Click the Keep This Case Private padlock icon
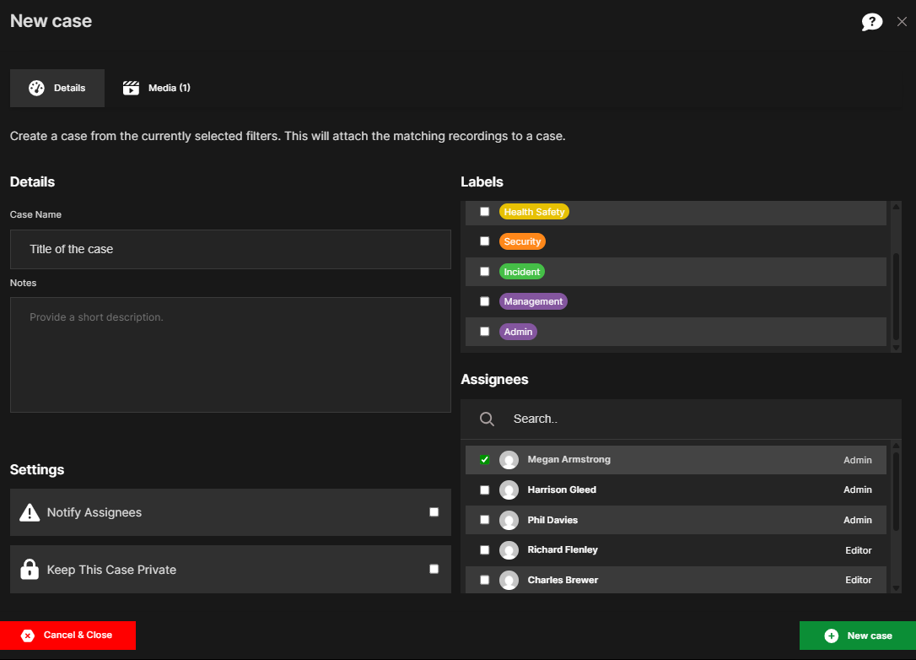Image resolution: width=916 pixels, height=660 pixels. (x=30, y=570)
